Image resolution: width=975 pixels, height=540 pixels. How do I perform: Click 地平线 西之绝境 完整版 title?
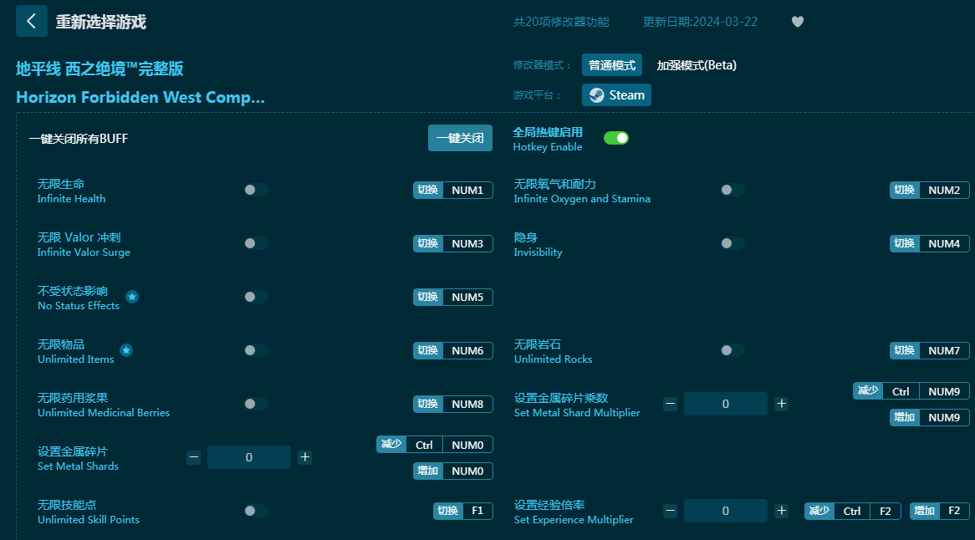tap(100, 69)
